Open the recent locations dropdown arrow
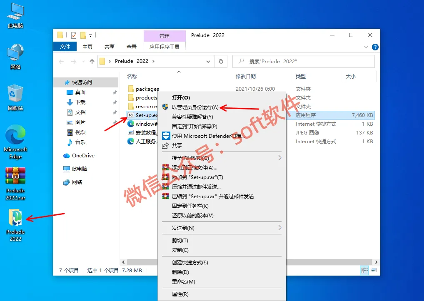This screenshot has width=424, height=301. (x=83, y=62)
